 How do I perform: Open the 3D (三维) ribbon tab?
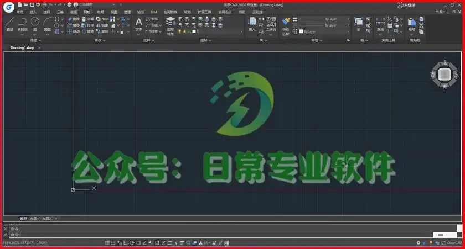coord(60,12)
